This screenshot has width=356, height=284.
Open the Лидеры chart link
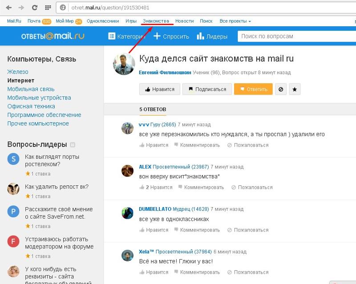[212, 36]
